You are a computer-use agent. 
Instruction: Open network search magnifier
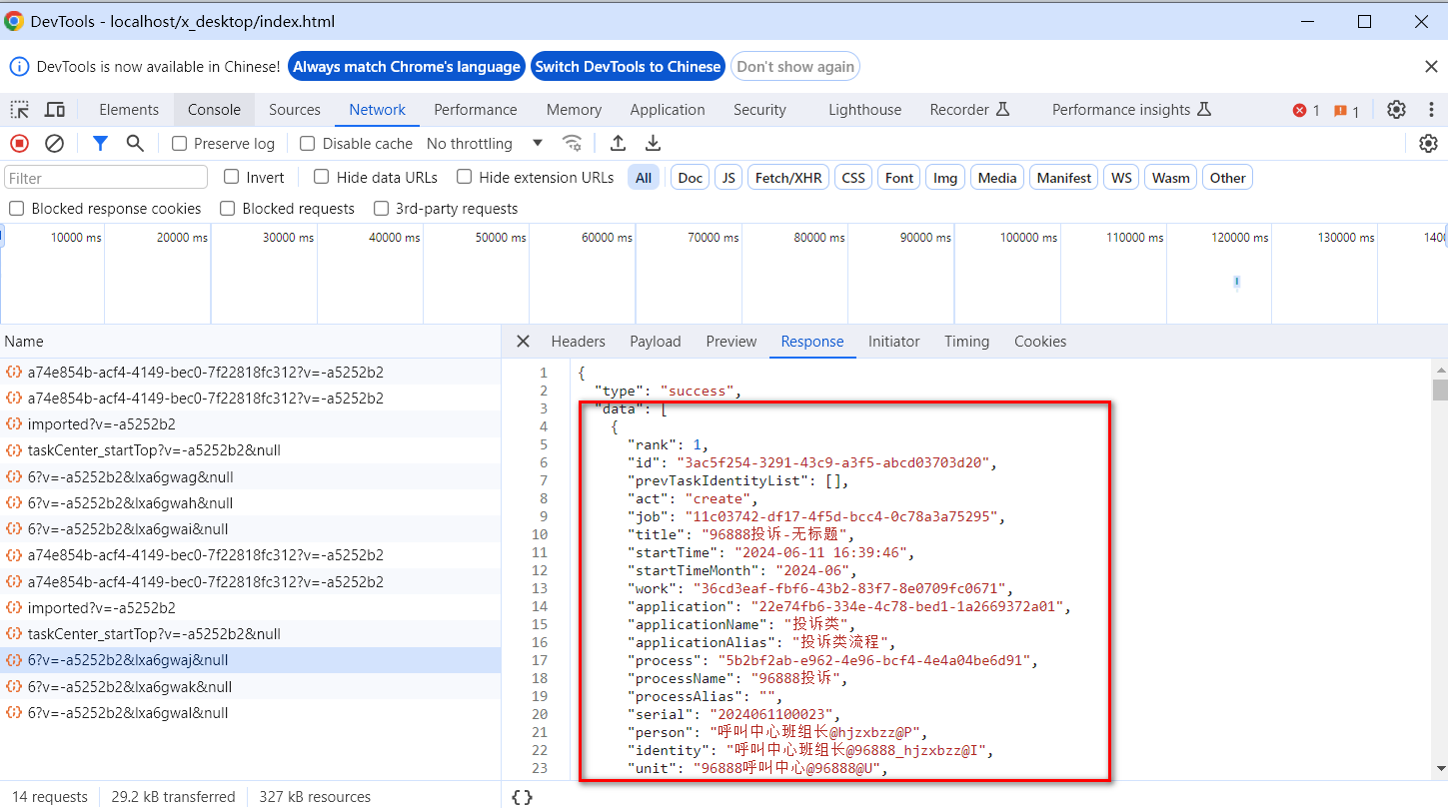[135, 144]
